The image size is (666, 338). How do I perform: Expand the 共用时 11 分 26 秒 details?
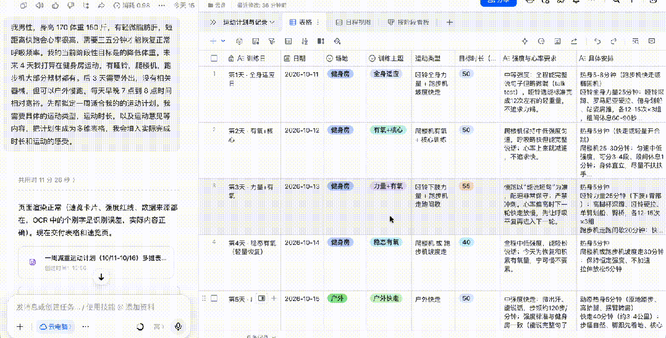tap(47, 180)
